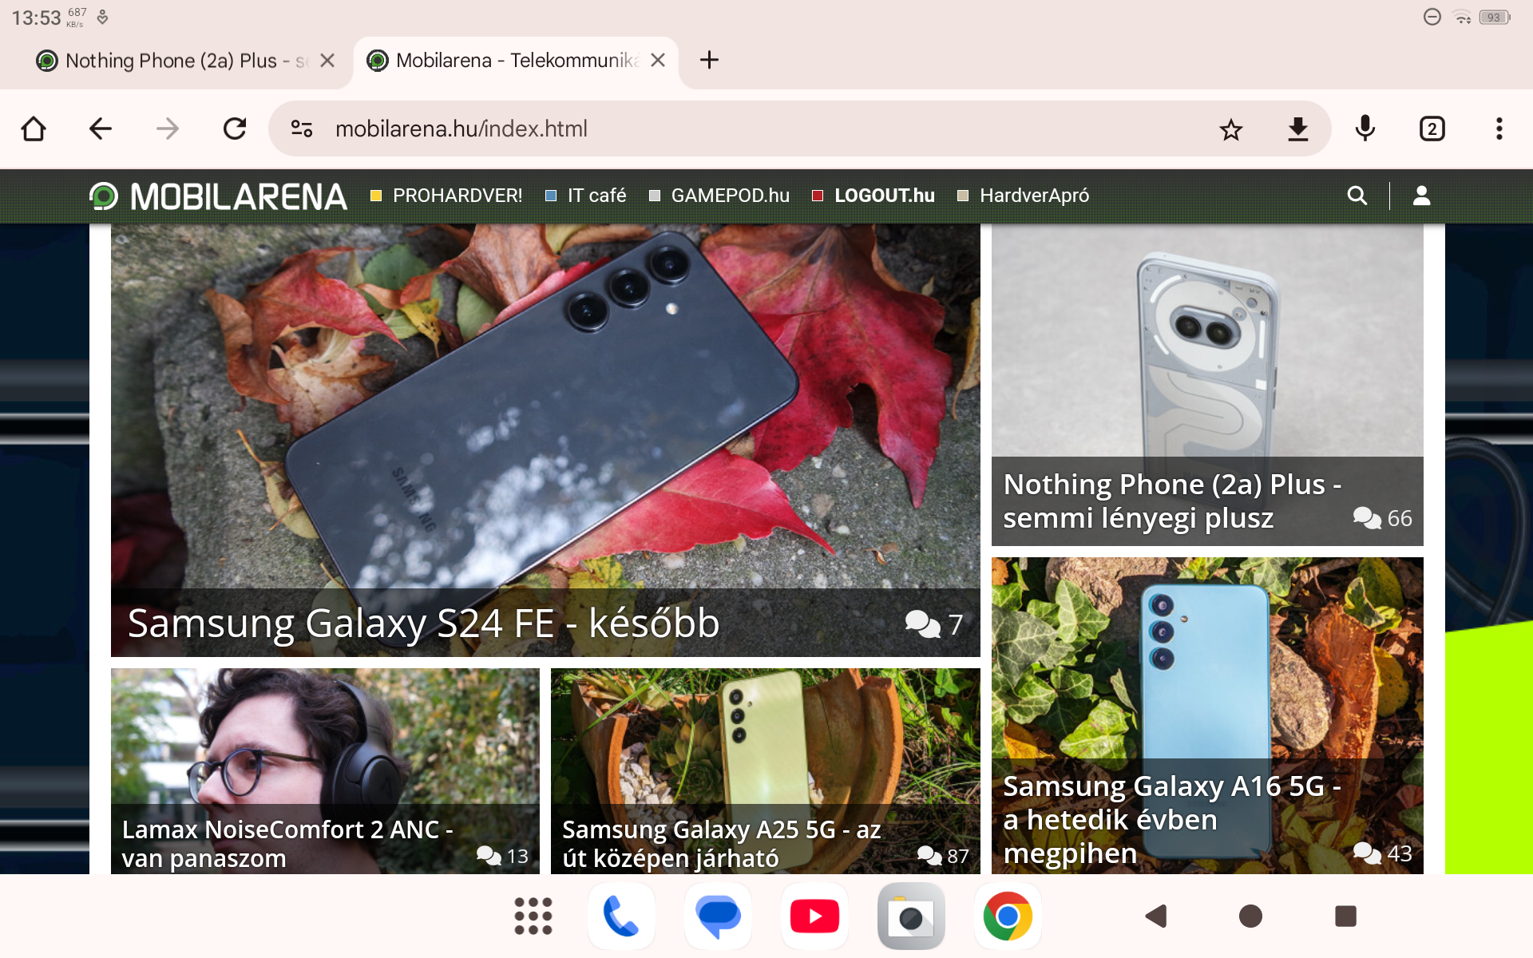The height and width of the screenshot is (958, 1533).
Task: Tap the Android recents square button
Action: (1345, 916)
